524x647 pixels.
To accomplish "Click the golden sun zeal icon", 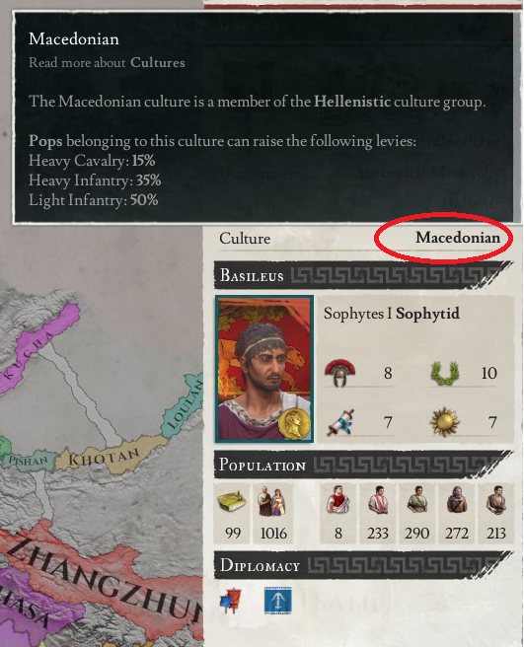I will [444, 422].
